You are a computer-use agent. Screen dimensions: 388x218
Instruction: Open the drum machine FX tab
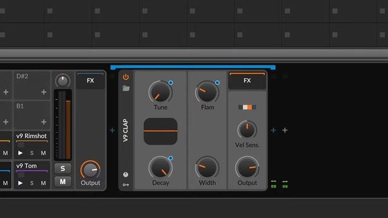90,81
